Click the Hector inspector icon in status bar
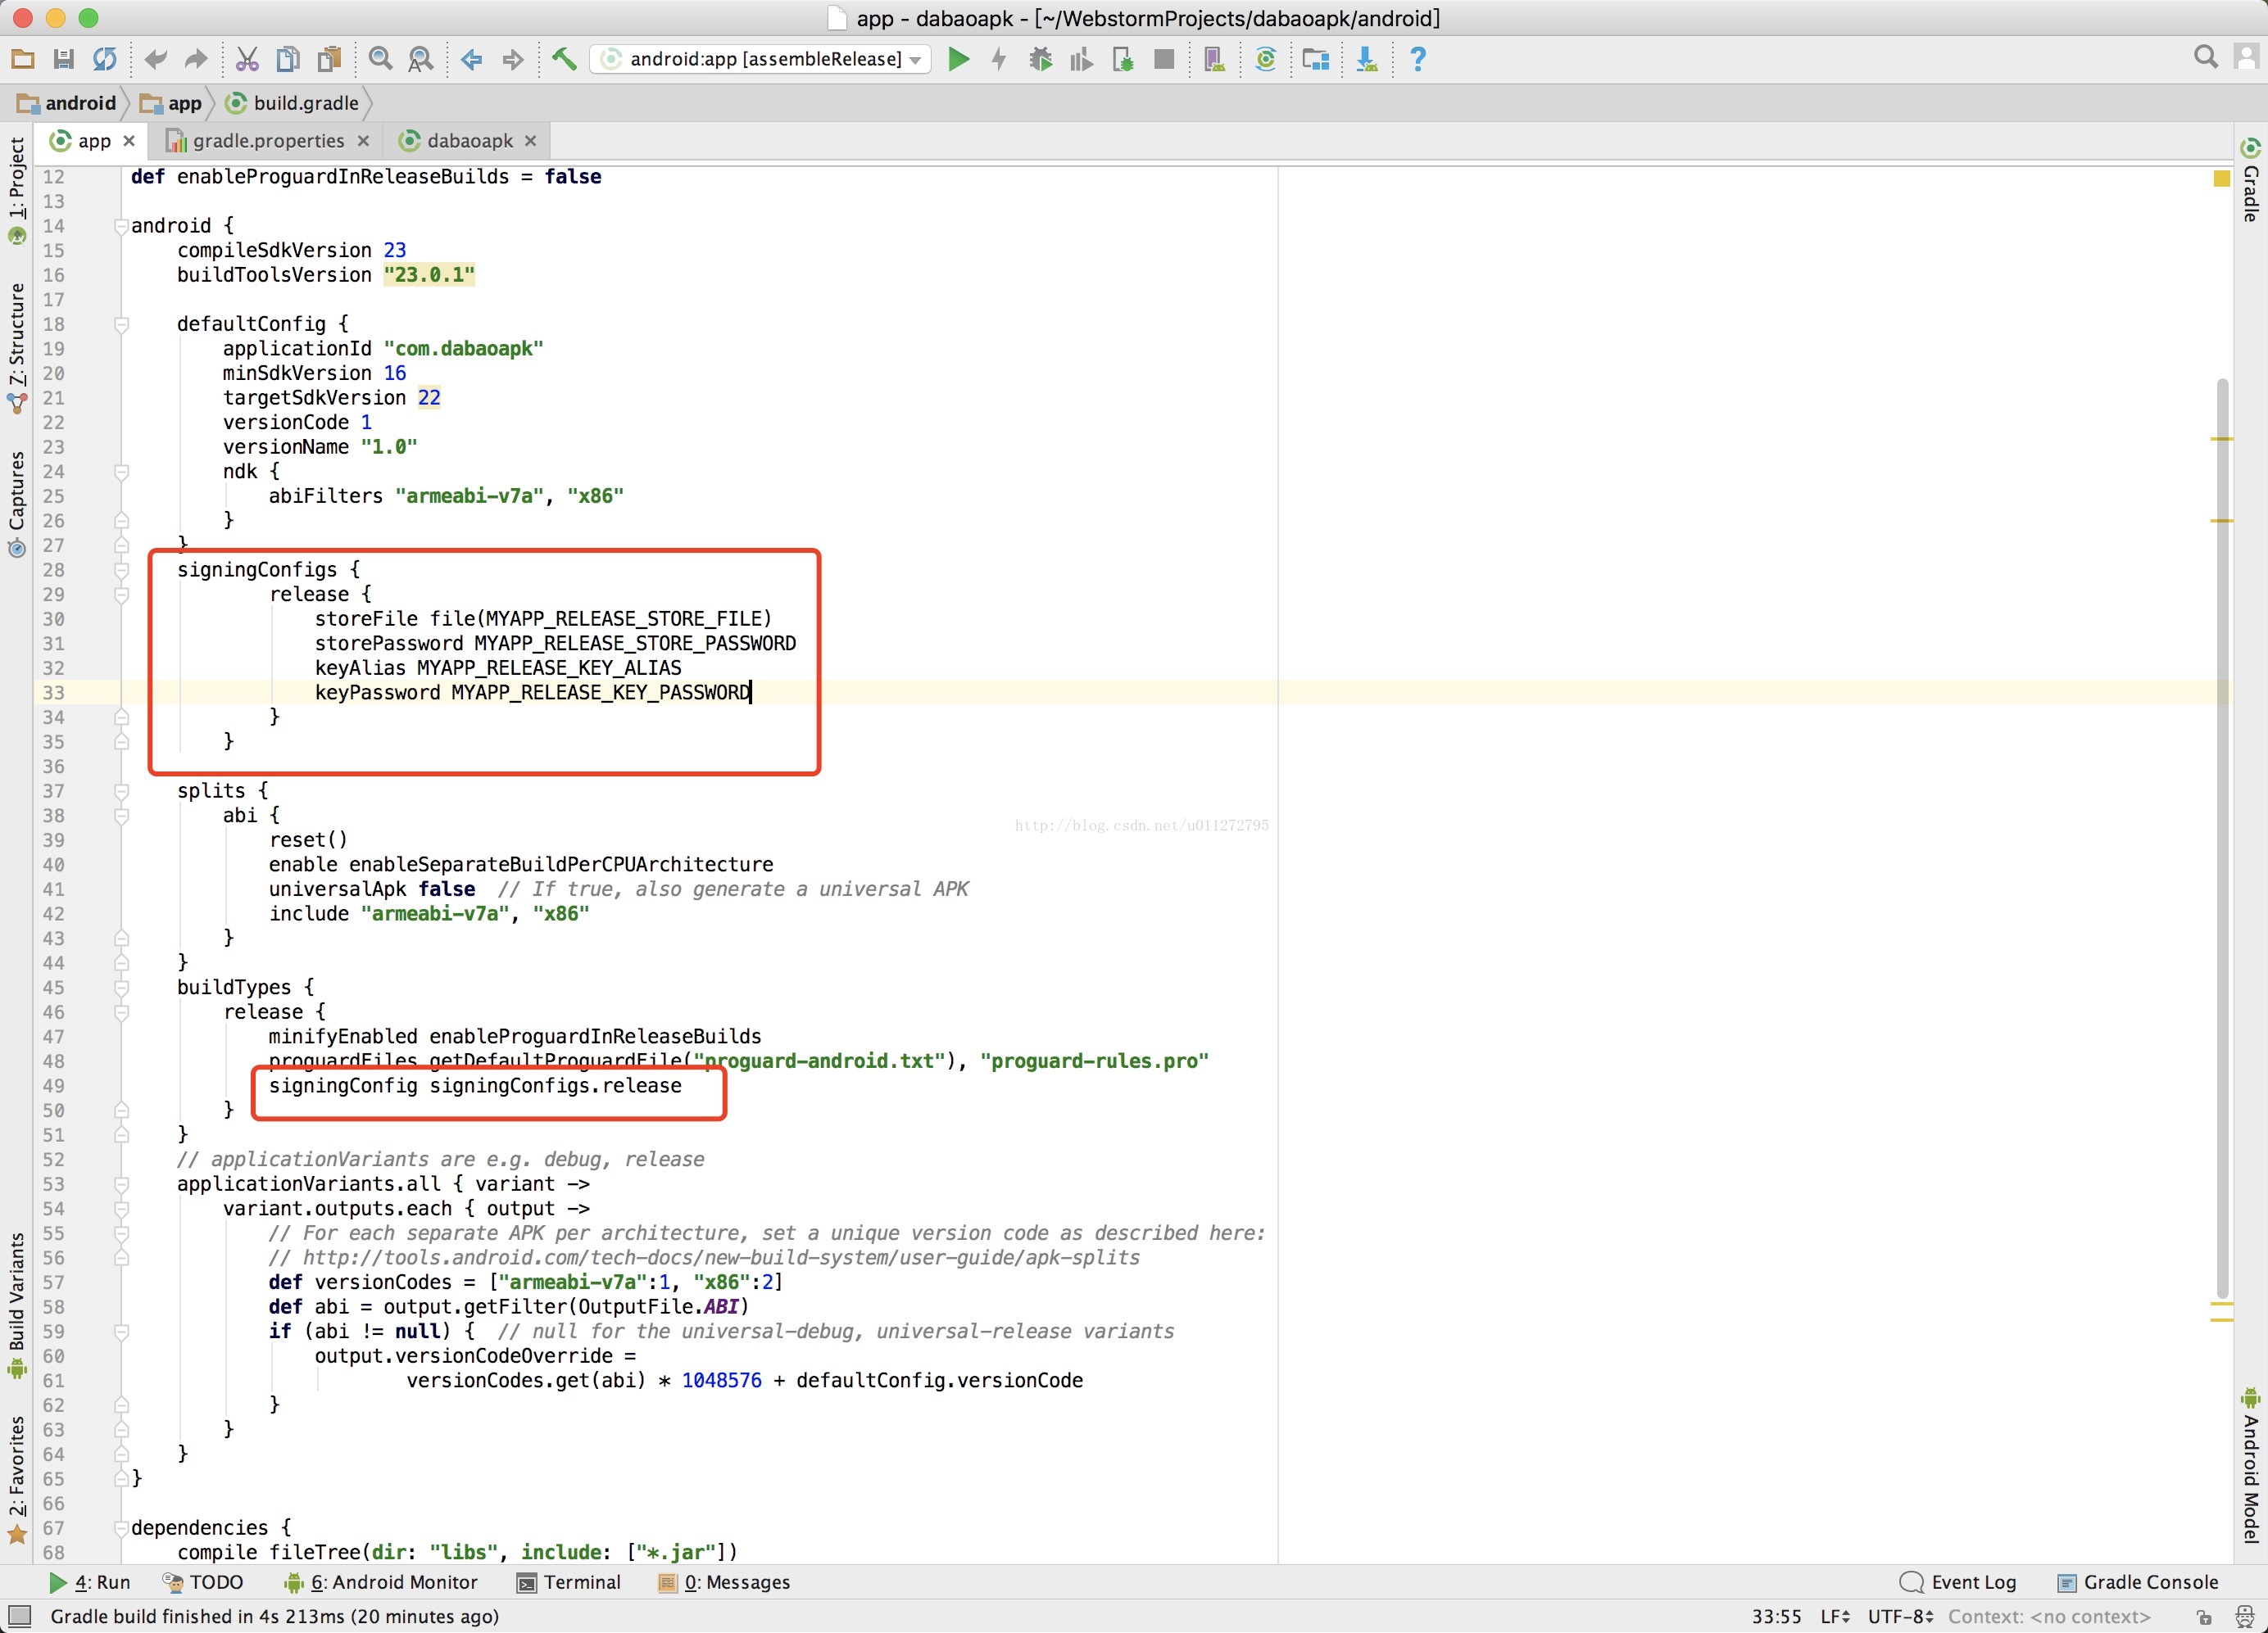Screen dimensions: 2268x1633 click(2244, 1617)
